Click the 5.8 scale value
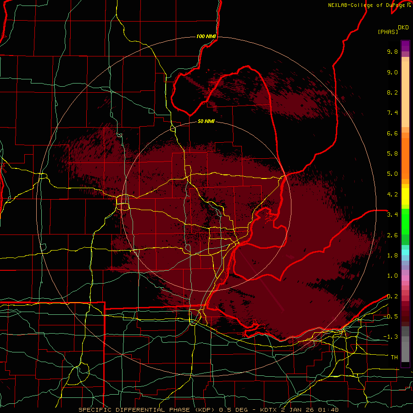Viewport: 413px width, 413px height. click(392, 154)
